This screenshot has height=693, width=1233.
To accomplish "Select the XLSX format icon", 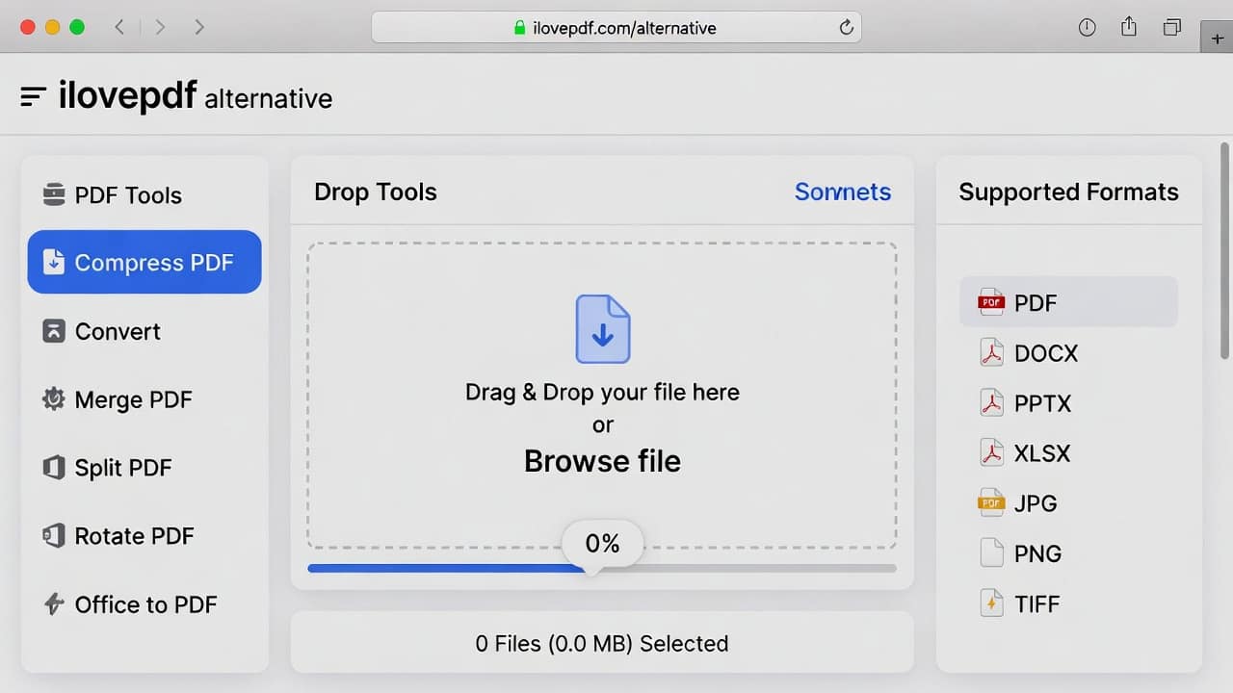I will point(991,453).
